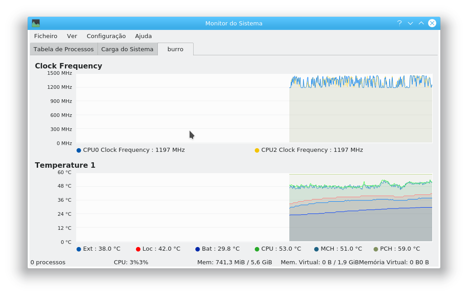Click the '1200 MHz' axis label
This screenshot has height=296, width=468.
click(59, 87)
